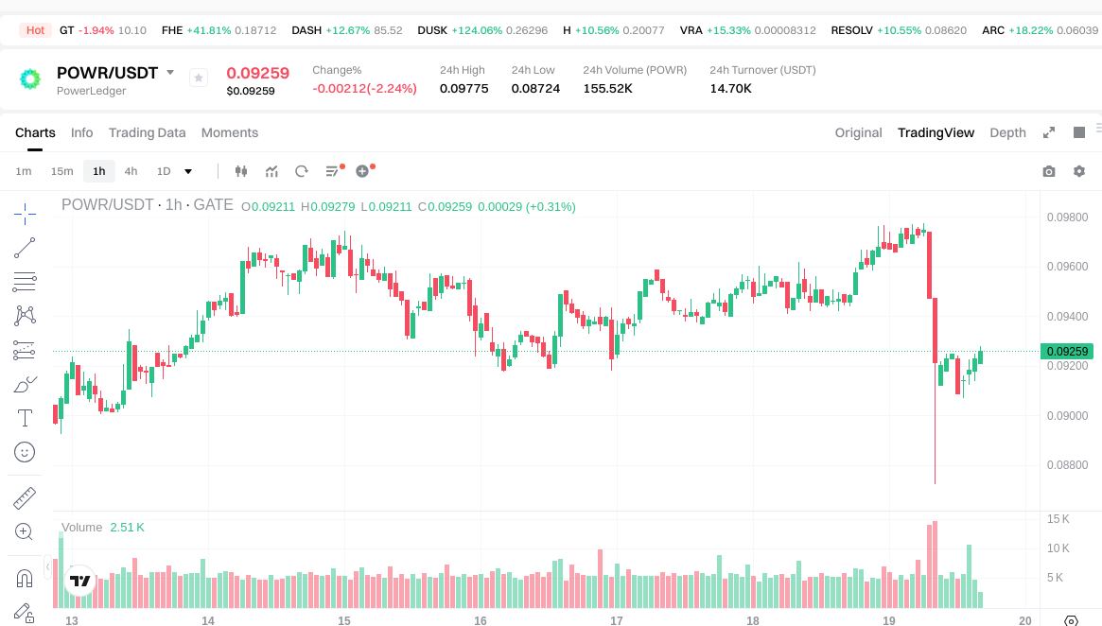This screenshot has height=626, width=1102.
Task: Switch to the Trading Data tab
Action: click(147, 132)
